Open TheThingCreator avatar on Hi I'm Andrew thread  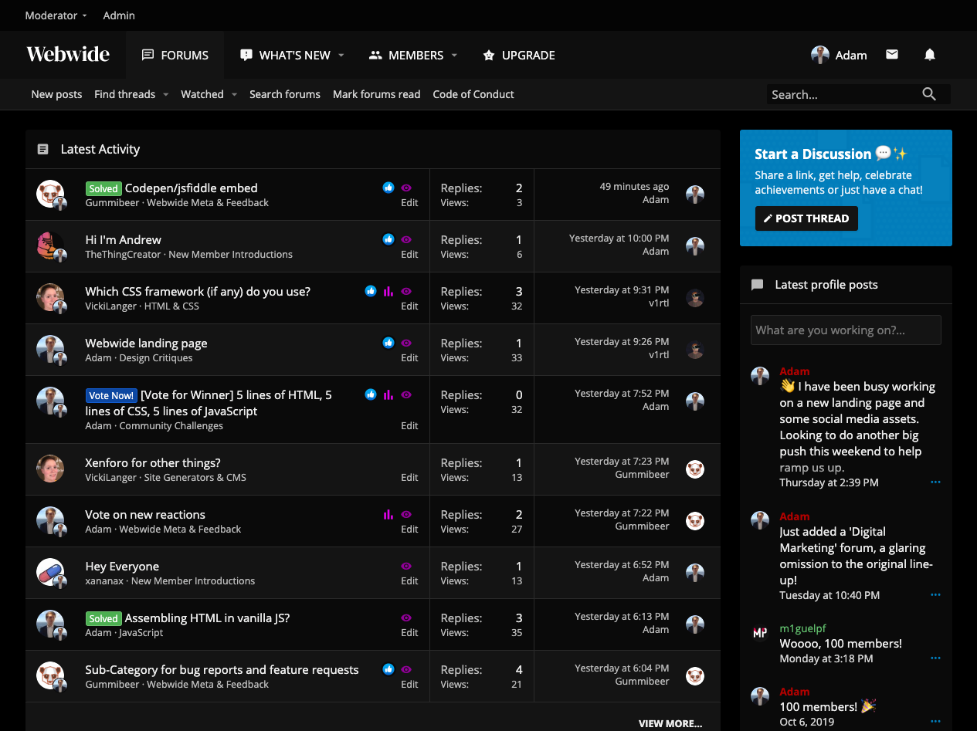[x=50, y=245]
